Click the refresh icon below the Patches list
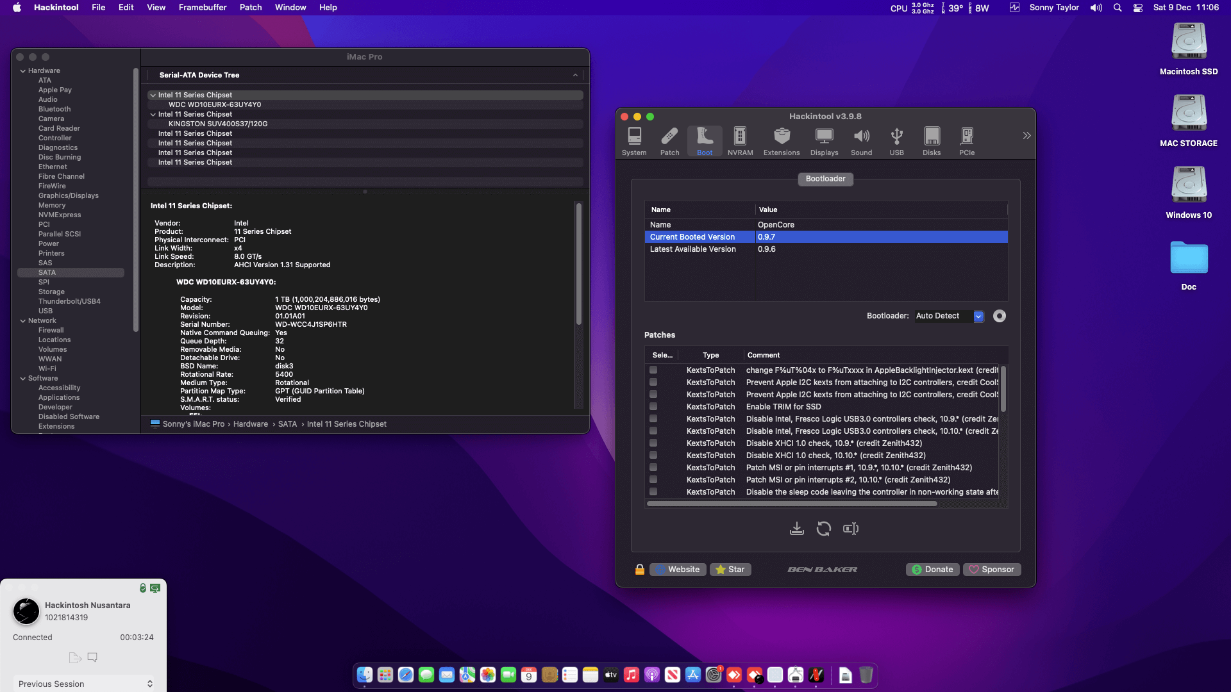This screenshot has width=1231, height=692. pos(823,529)
